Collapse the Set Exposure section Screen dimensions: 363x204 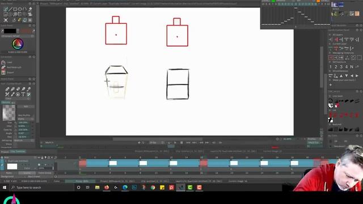pyautogui.click(x=330, y=62)
